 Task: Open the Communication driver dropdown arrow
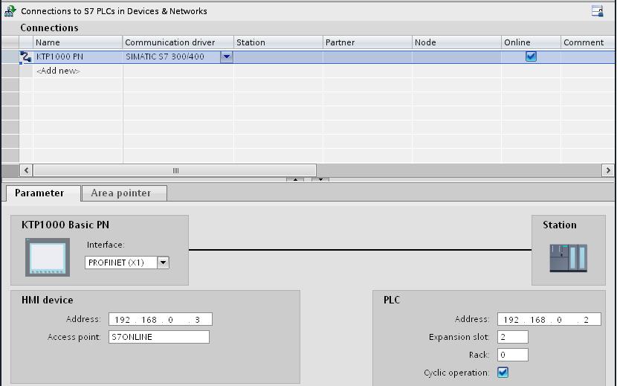226,57
